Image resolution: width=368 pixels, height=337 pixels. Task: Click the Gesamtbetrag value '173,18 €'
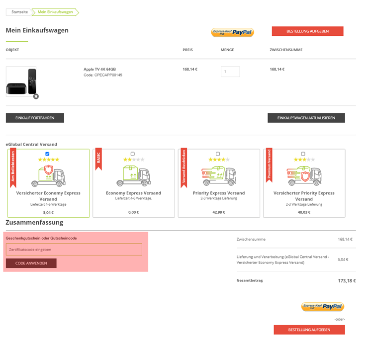pyautogui.click(x=347, y=281)
